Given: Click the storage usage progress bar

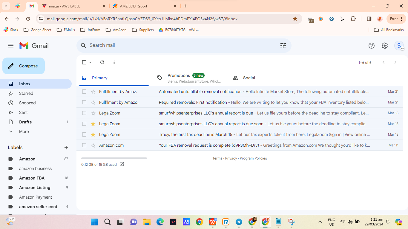Looking at the screenshot, I should (114, 158).
